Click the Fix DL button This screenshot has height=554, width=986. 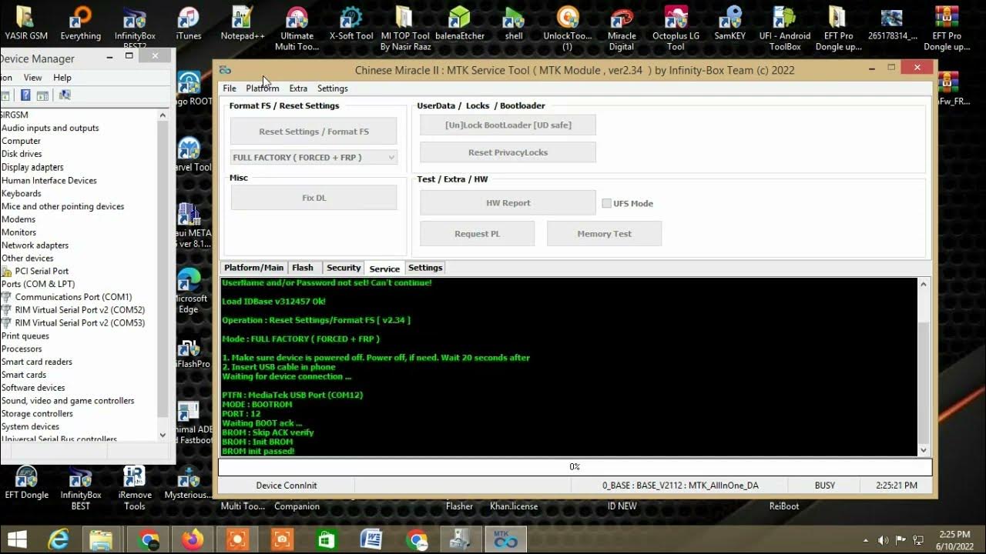(x=314, y=198)
